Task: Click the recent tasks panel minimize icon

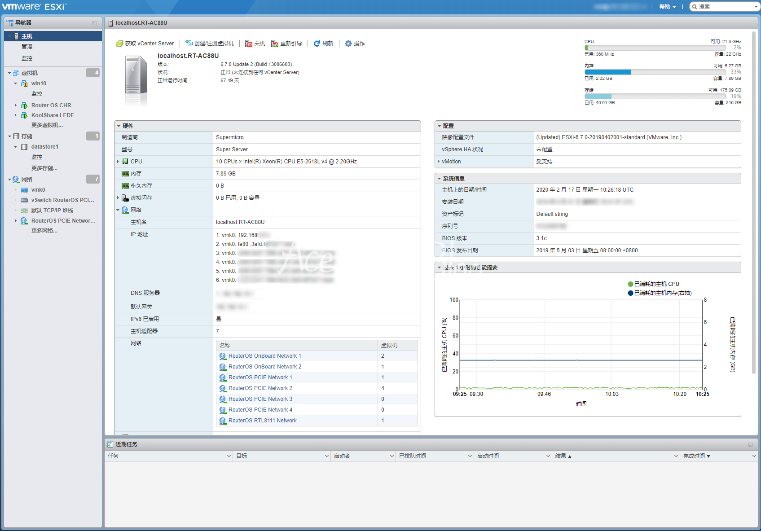Action: coord(751,444)
